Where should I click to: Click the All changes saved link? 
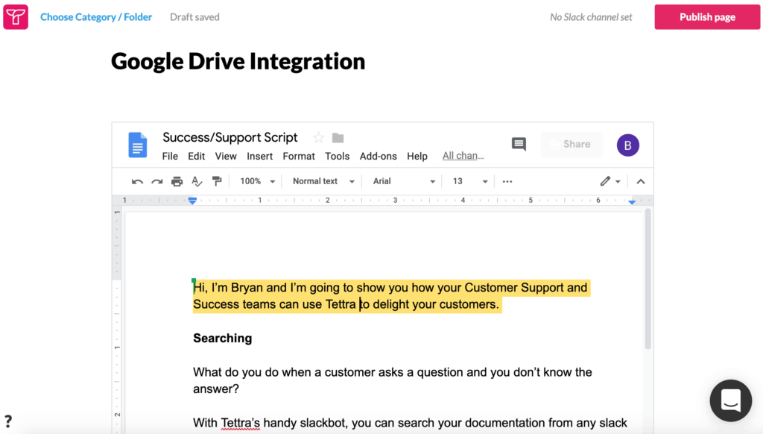click(x=463, y=156)
